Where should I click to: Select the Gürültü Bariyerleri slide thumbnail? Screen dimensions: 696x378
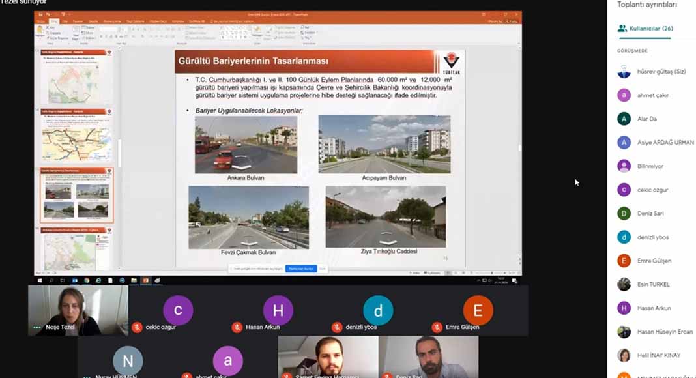coord(77,196)
